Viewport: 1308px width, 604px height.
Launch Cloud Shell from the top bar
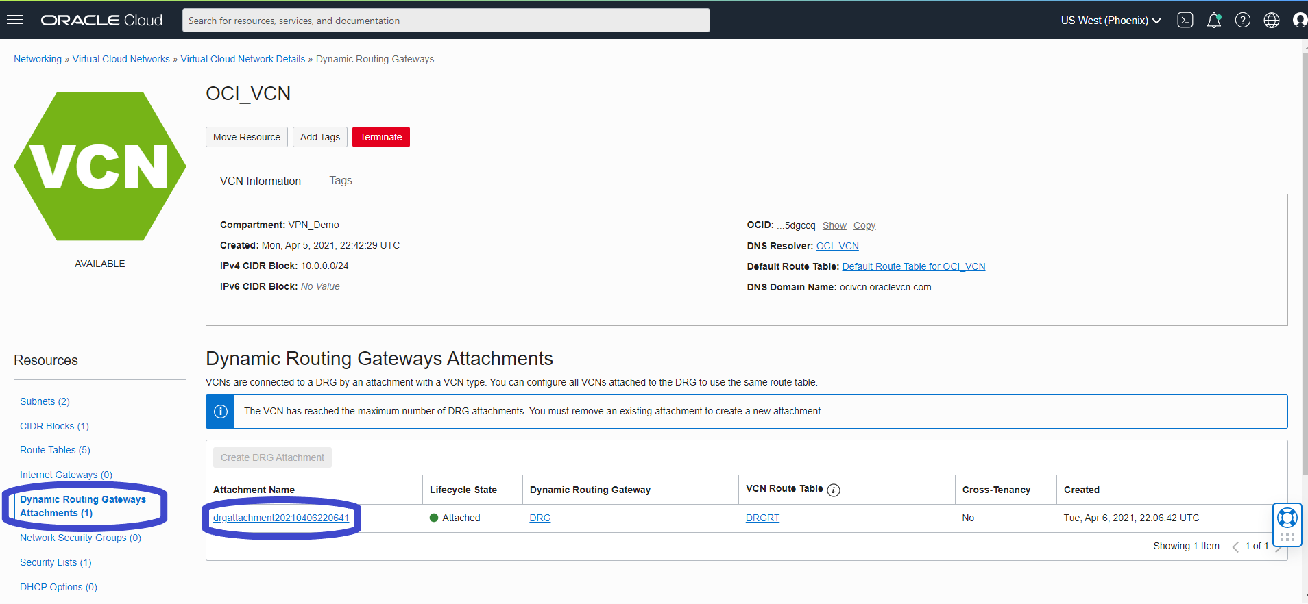[1185, 21]
